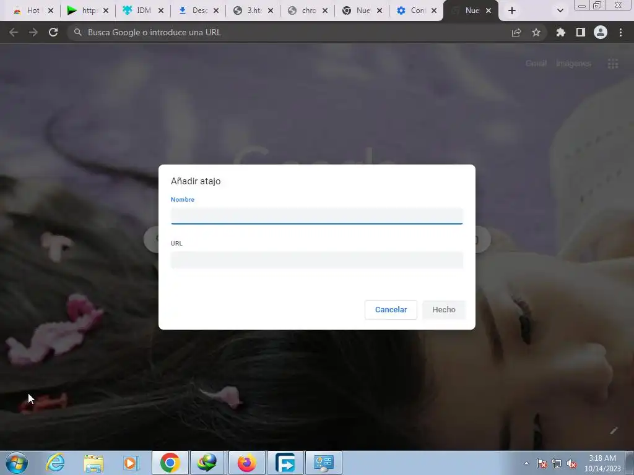Open the blue arrow app taskbar icon
Image resolution: width=634 pixels, height=475 pixels.
tap(285, 463)
